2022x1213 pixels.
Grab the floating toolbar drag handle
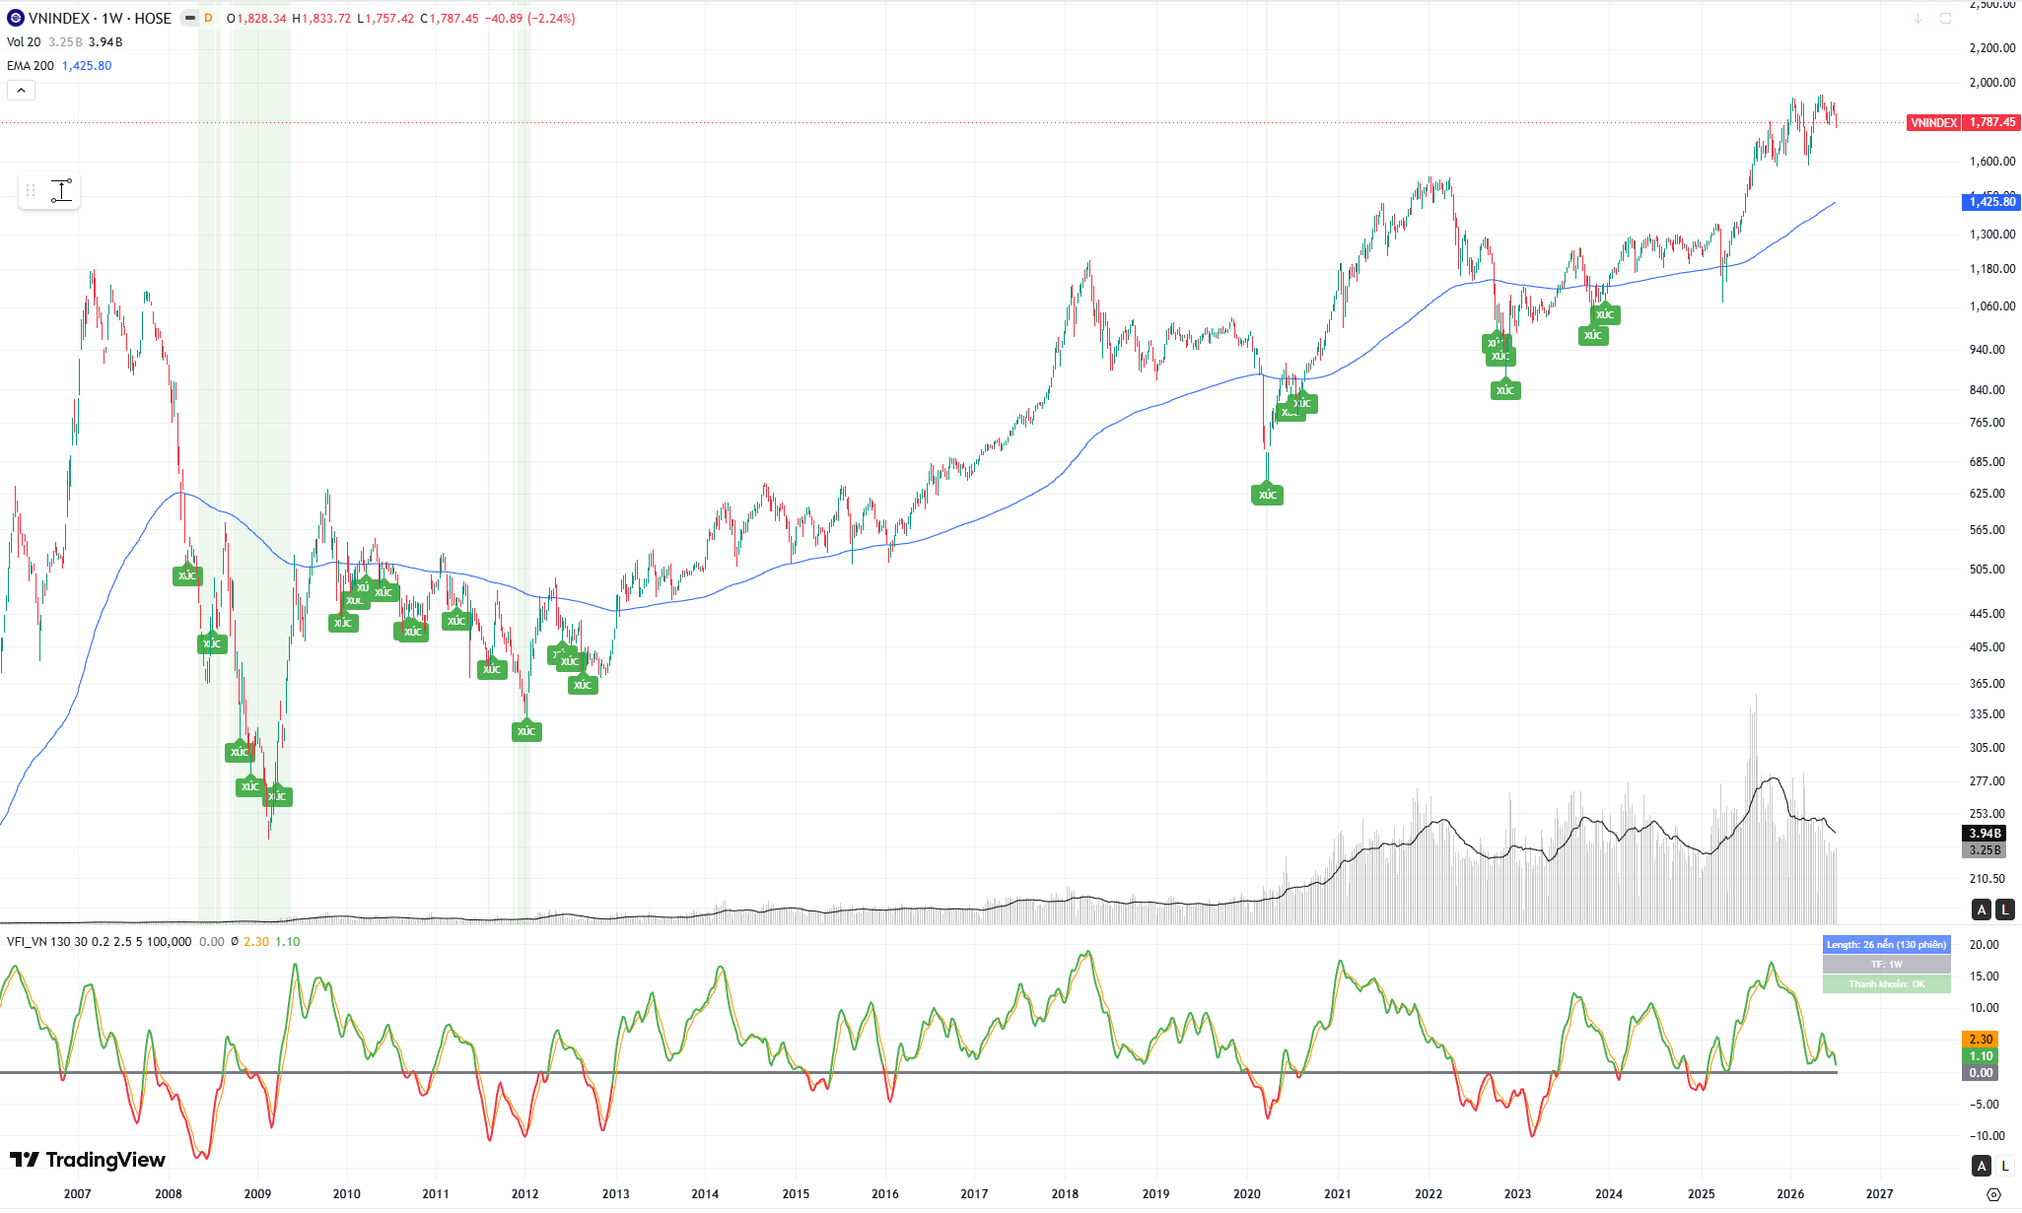(x=31, y=190)
